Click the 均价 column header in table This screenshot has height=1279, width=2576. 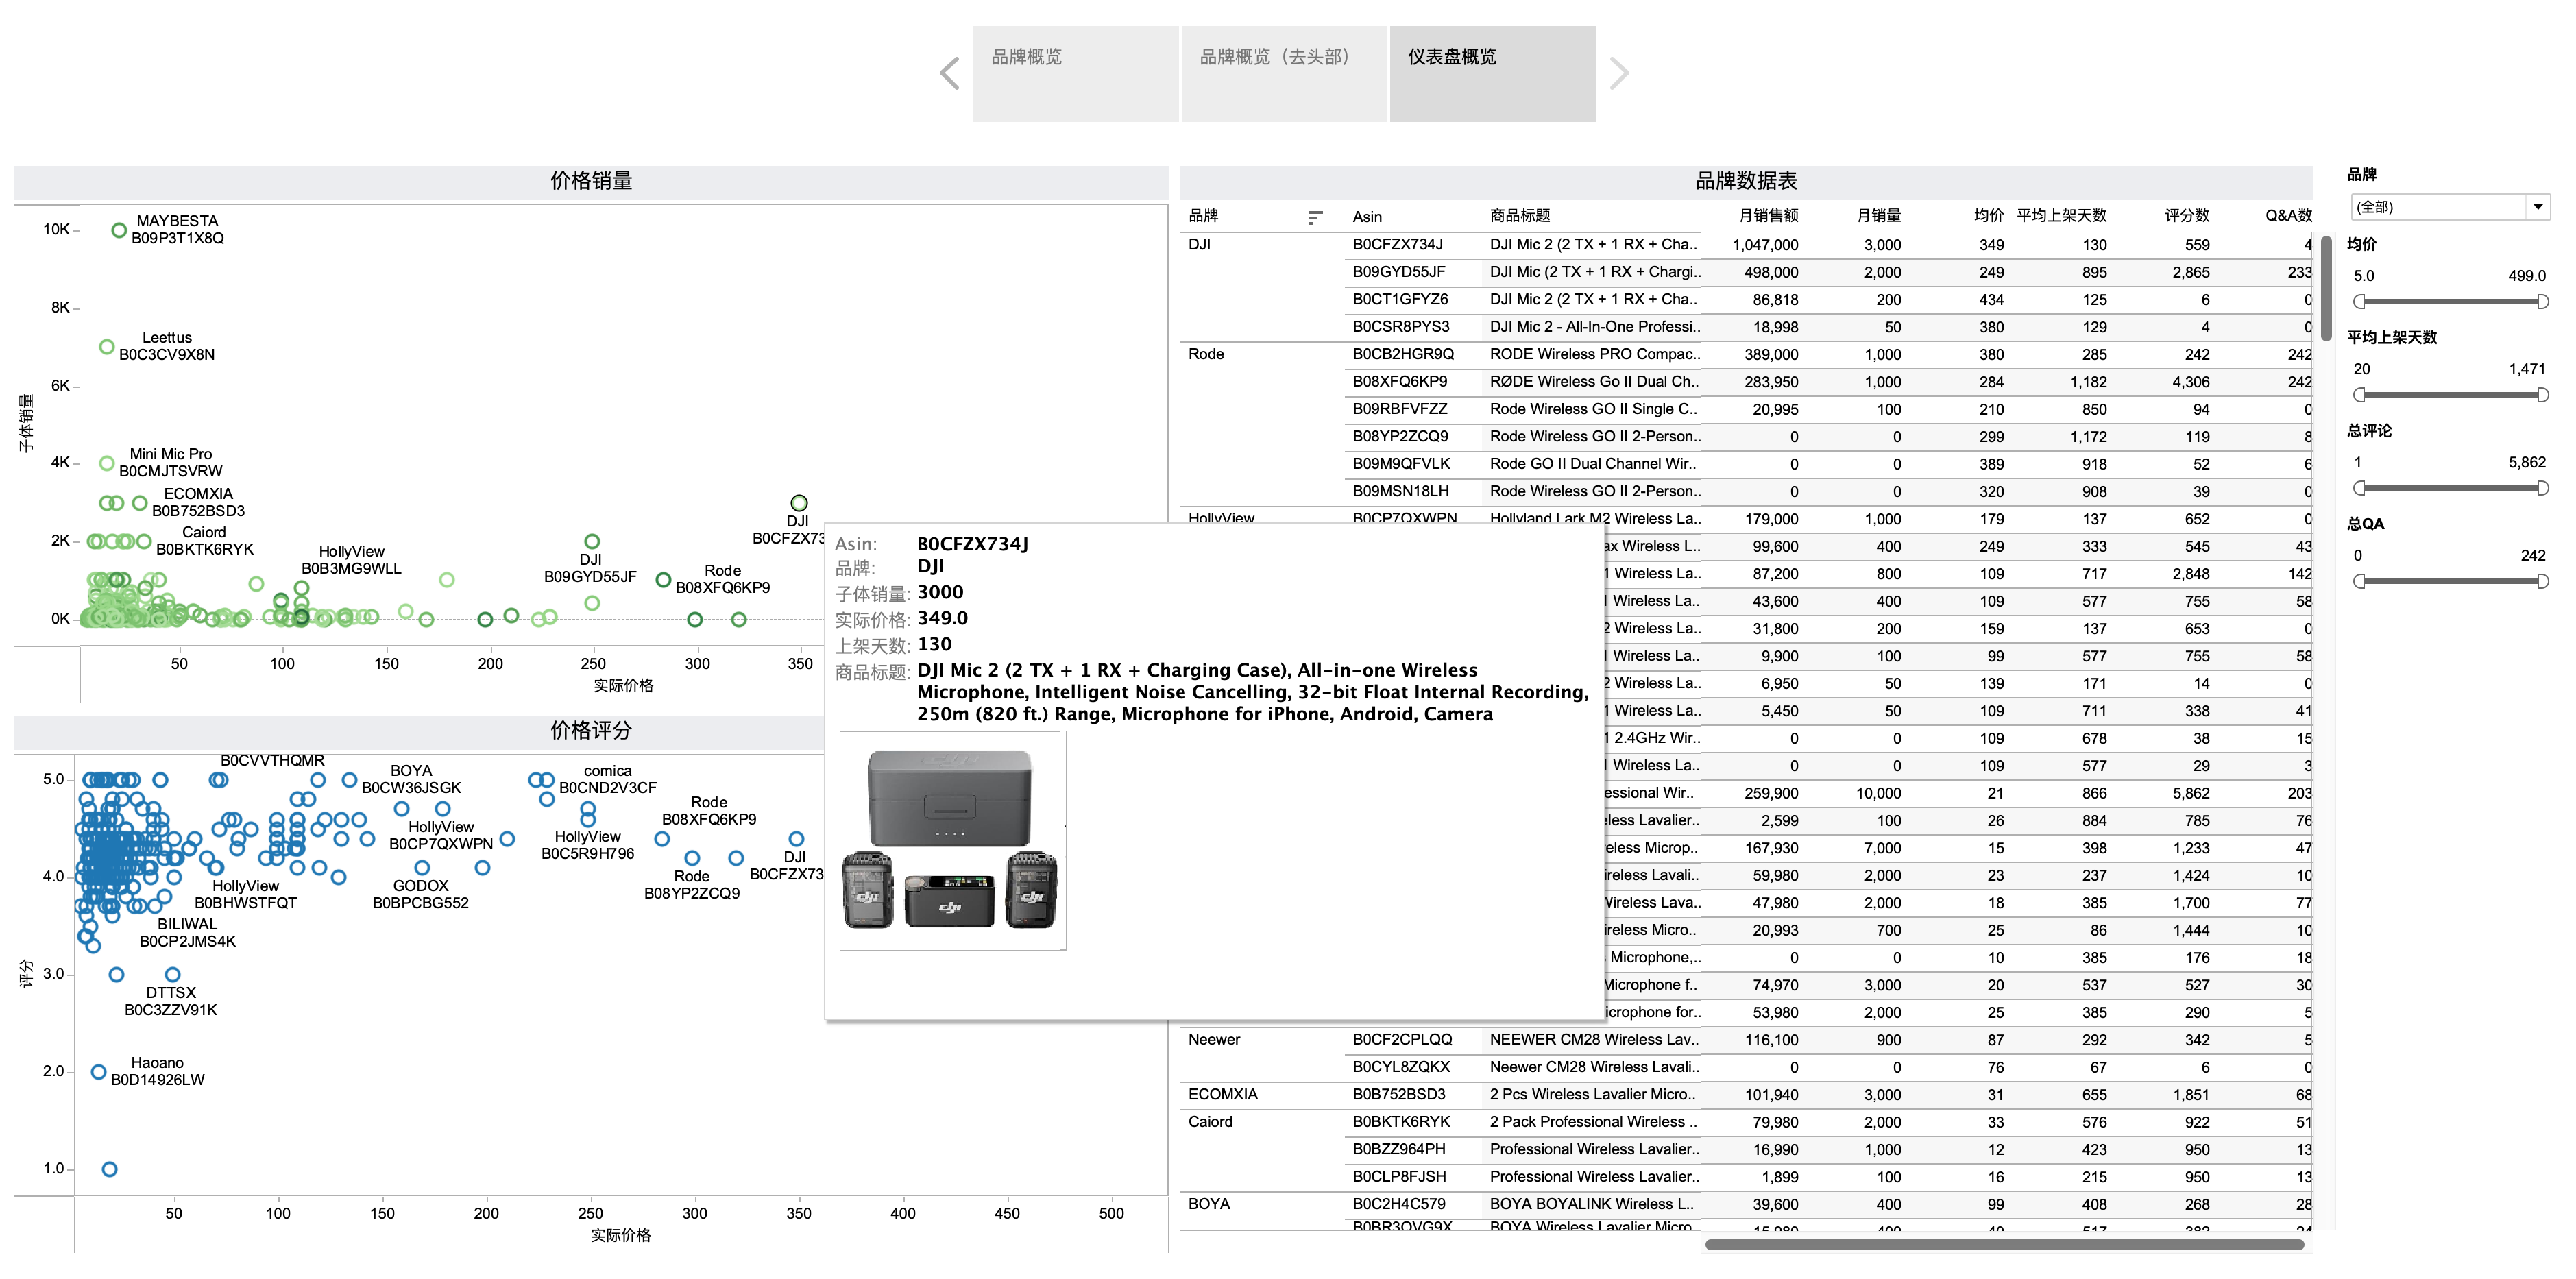click(x=1988, y=216)
